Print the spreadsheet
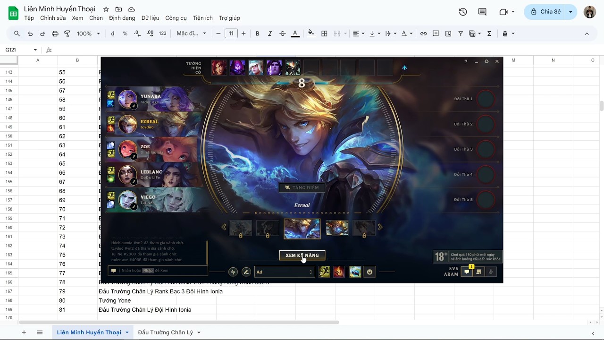 [55, 34]
